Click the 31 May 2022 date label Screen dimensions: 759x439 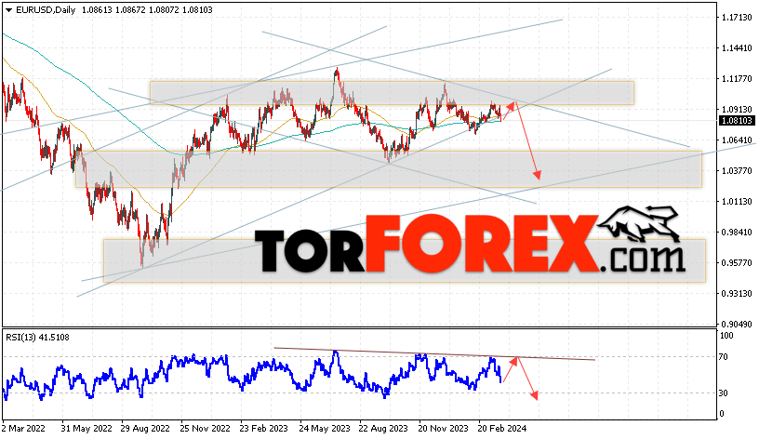[x=87, y=429]
